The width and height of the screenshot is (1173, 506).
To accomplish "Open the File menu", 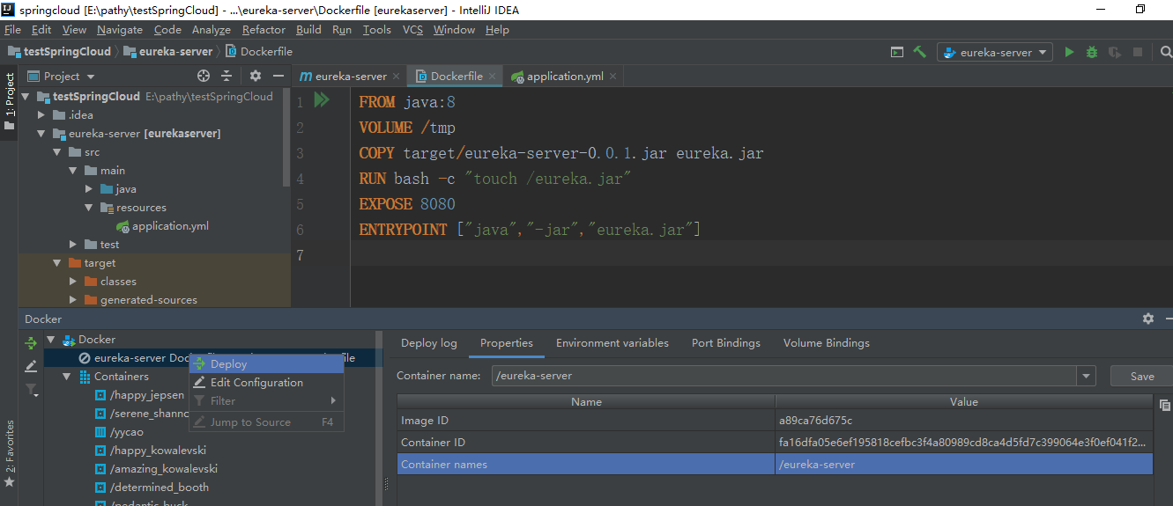I will coord(12,29).
